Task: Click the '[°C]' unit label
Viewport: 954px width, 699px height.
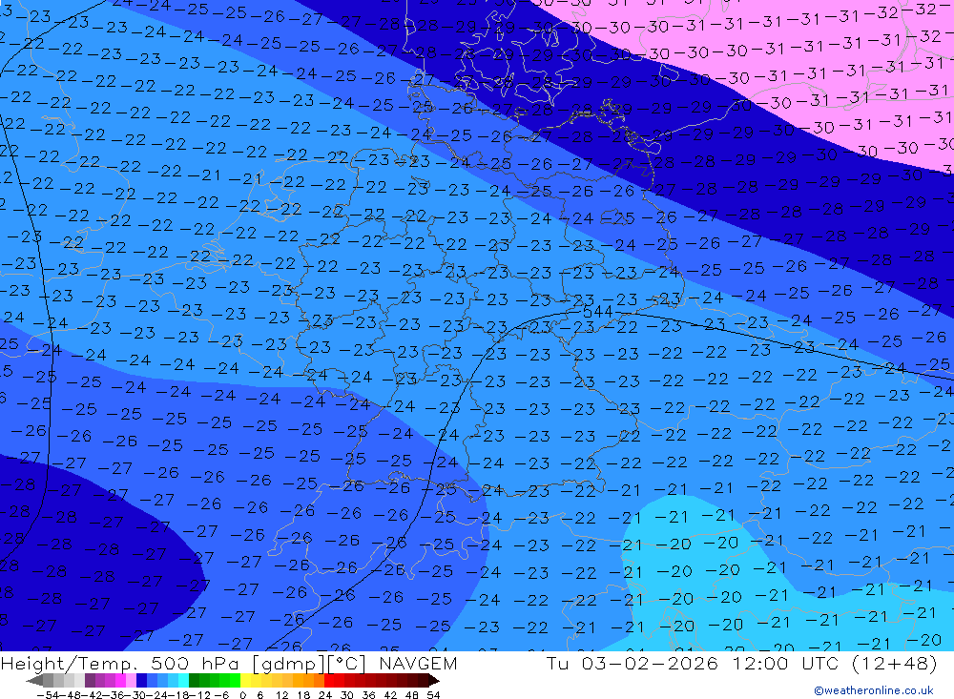Action: click(x=347, y=663)
